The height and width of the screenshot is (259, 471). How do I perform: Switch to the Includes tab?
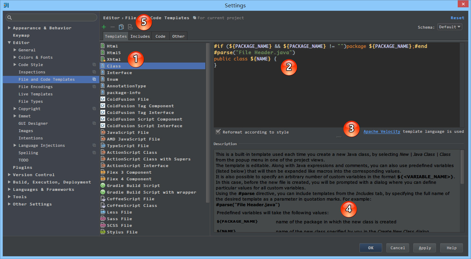pos(140,36)
